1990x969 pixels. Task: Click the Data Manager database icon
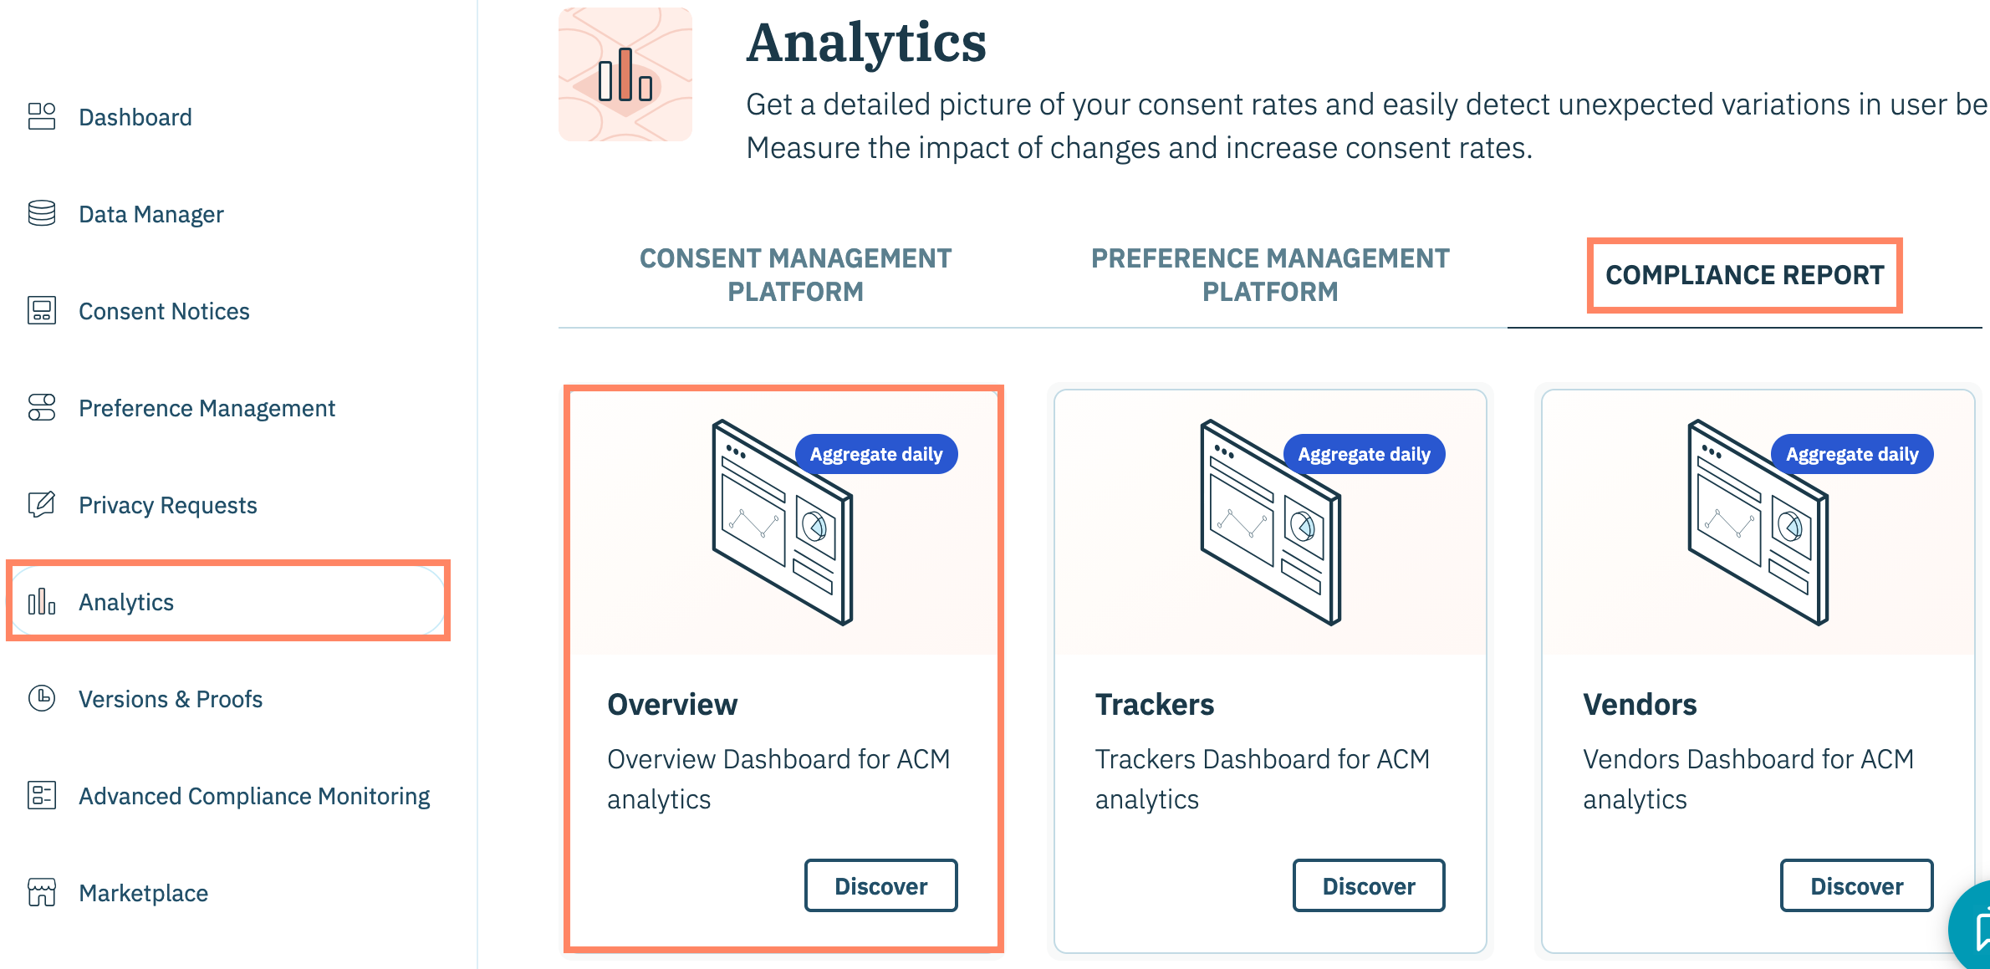pos(42,214)
